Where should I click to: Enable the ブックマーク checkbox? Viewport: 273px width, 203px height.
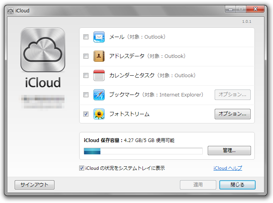86,95
